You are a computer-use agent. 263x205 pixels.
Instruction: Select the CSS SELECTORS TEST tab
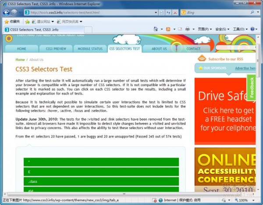(124, 49)
